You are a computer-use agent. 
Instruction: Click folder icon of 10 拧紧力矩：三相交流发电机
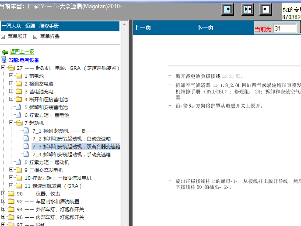[19, 178]
